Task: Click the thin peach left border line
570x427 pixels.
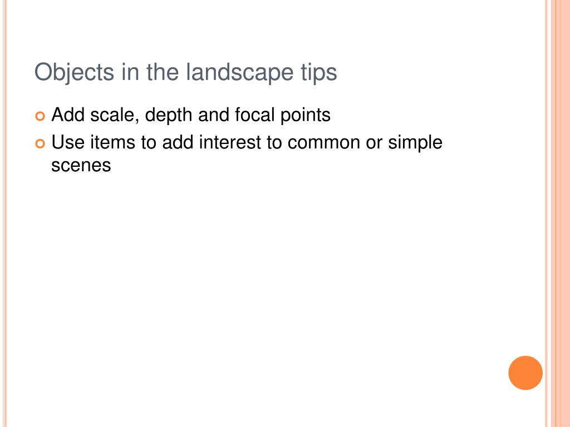Action: 4,213
